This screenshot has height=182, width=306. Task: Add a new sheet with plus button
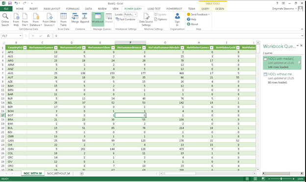pyautogui.click(x=82, y=173)
